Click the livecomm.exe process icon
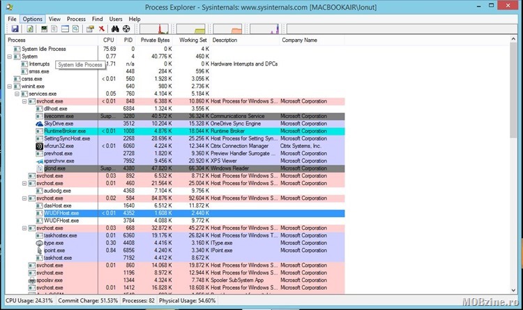 click(x=39, y=116)
